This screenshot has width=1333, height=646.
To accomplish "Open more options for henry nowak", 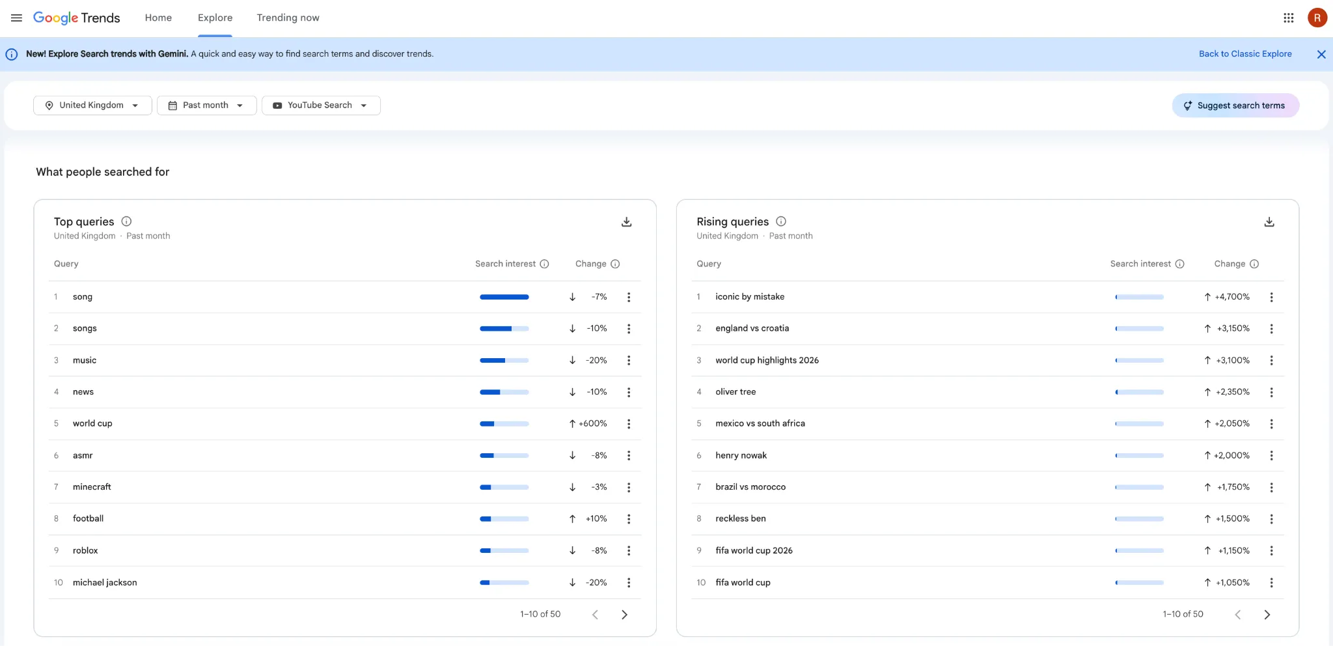I will [1271, 455].
